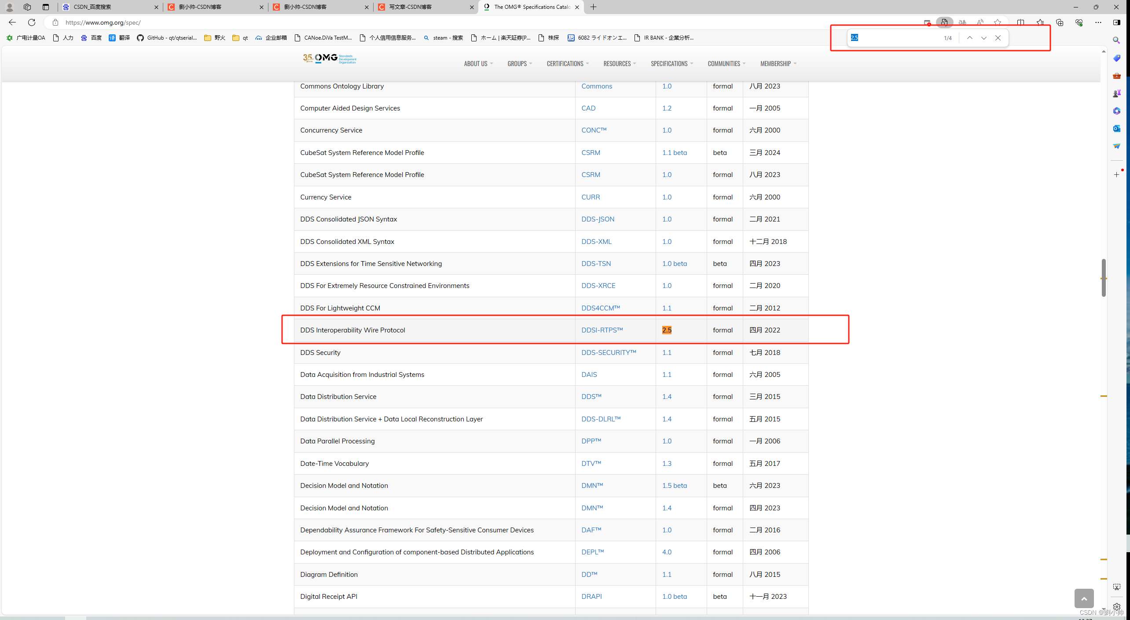
Task: Jump to next find result arrow
Action: [983, 38]
